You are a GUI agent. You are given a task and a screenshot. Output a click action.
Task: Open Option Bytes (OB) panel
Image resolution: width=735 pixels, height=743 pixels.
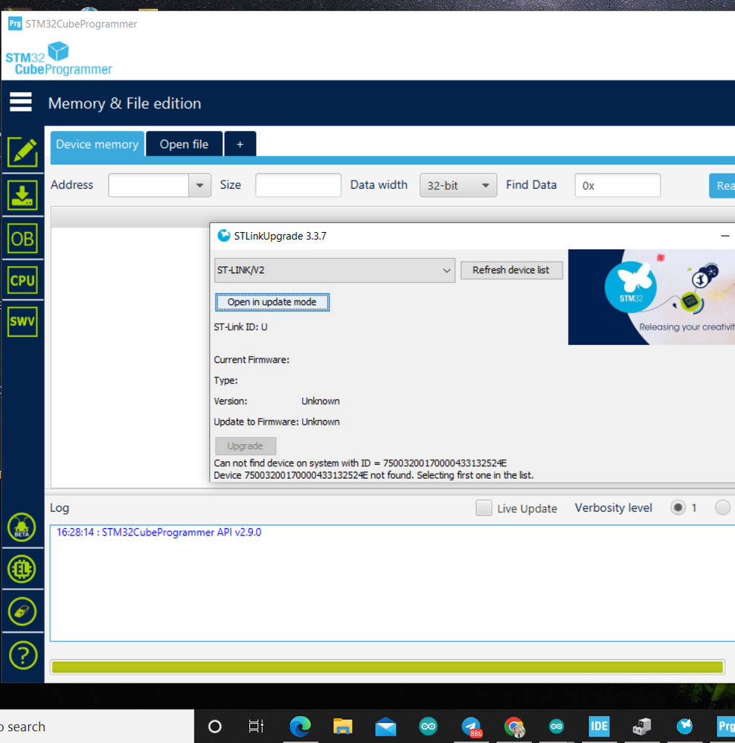(x=22, y=238)
